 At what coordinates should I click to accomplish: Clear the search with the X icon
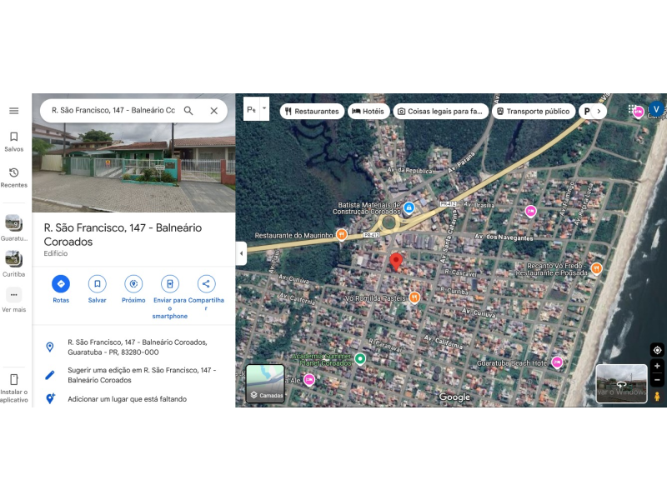pos(214,111)
